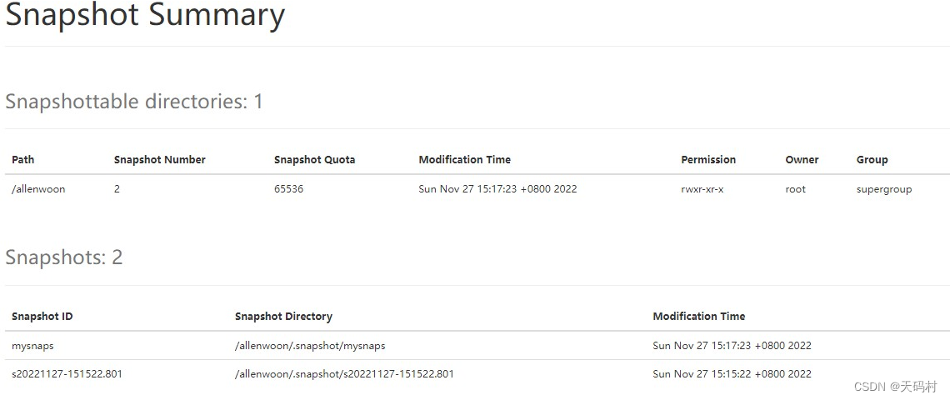This screenshot has width=950, height=400.
Task: Click the rwxr-xr-x permission value
Action: pyautogui.click(x=702, y=189)
